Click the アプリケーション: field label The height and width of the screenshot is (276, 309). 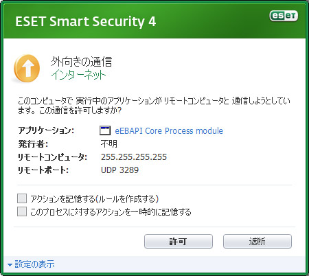pyautogui.click(x=46, y=130)
